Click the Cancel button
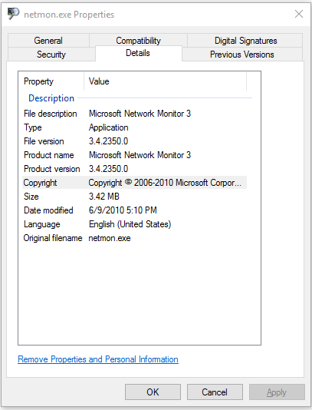This screenshot has width=312, height=410. (215, 392)
